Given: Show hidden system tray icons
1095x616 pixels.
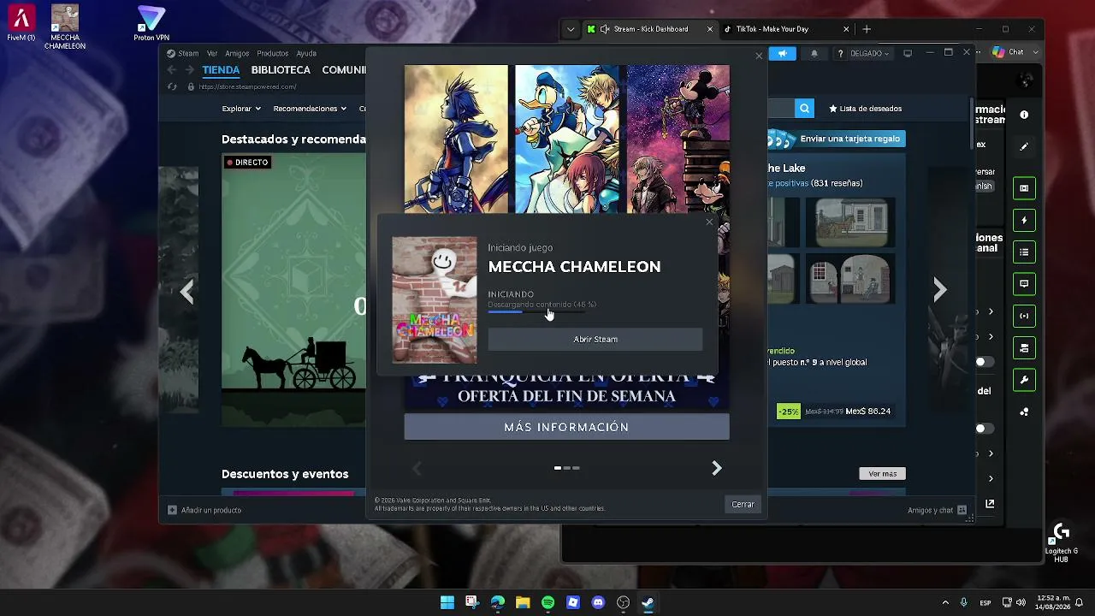Looking at the screenshot, I should click(945, 602).
